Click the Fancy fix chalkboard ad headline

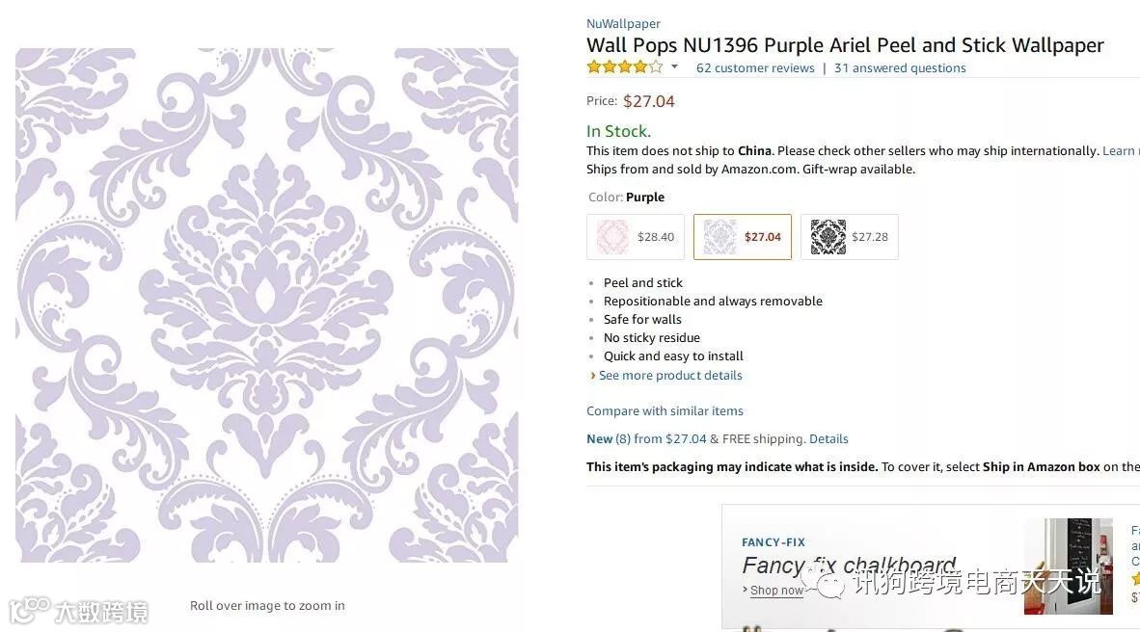point(849,566)
